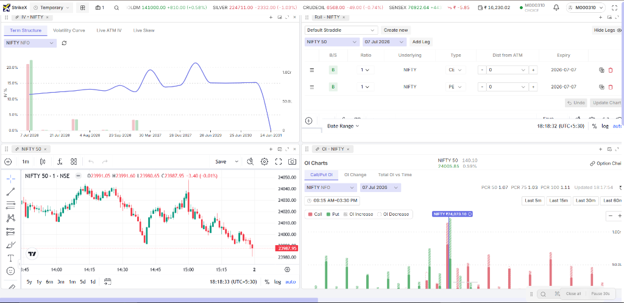Viewport: 624px width, 303px height.
Task: Toggle log scale on NIFTY 50 chart
Action: tap(277, 282)
